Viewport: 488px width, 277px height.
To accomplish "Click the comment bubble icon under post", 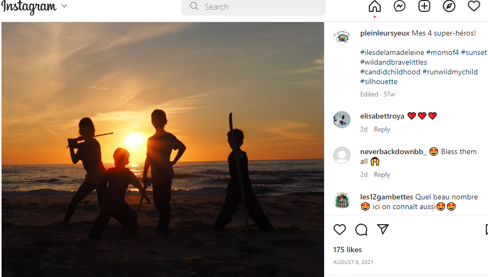I will tap(361, 230).
